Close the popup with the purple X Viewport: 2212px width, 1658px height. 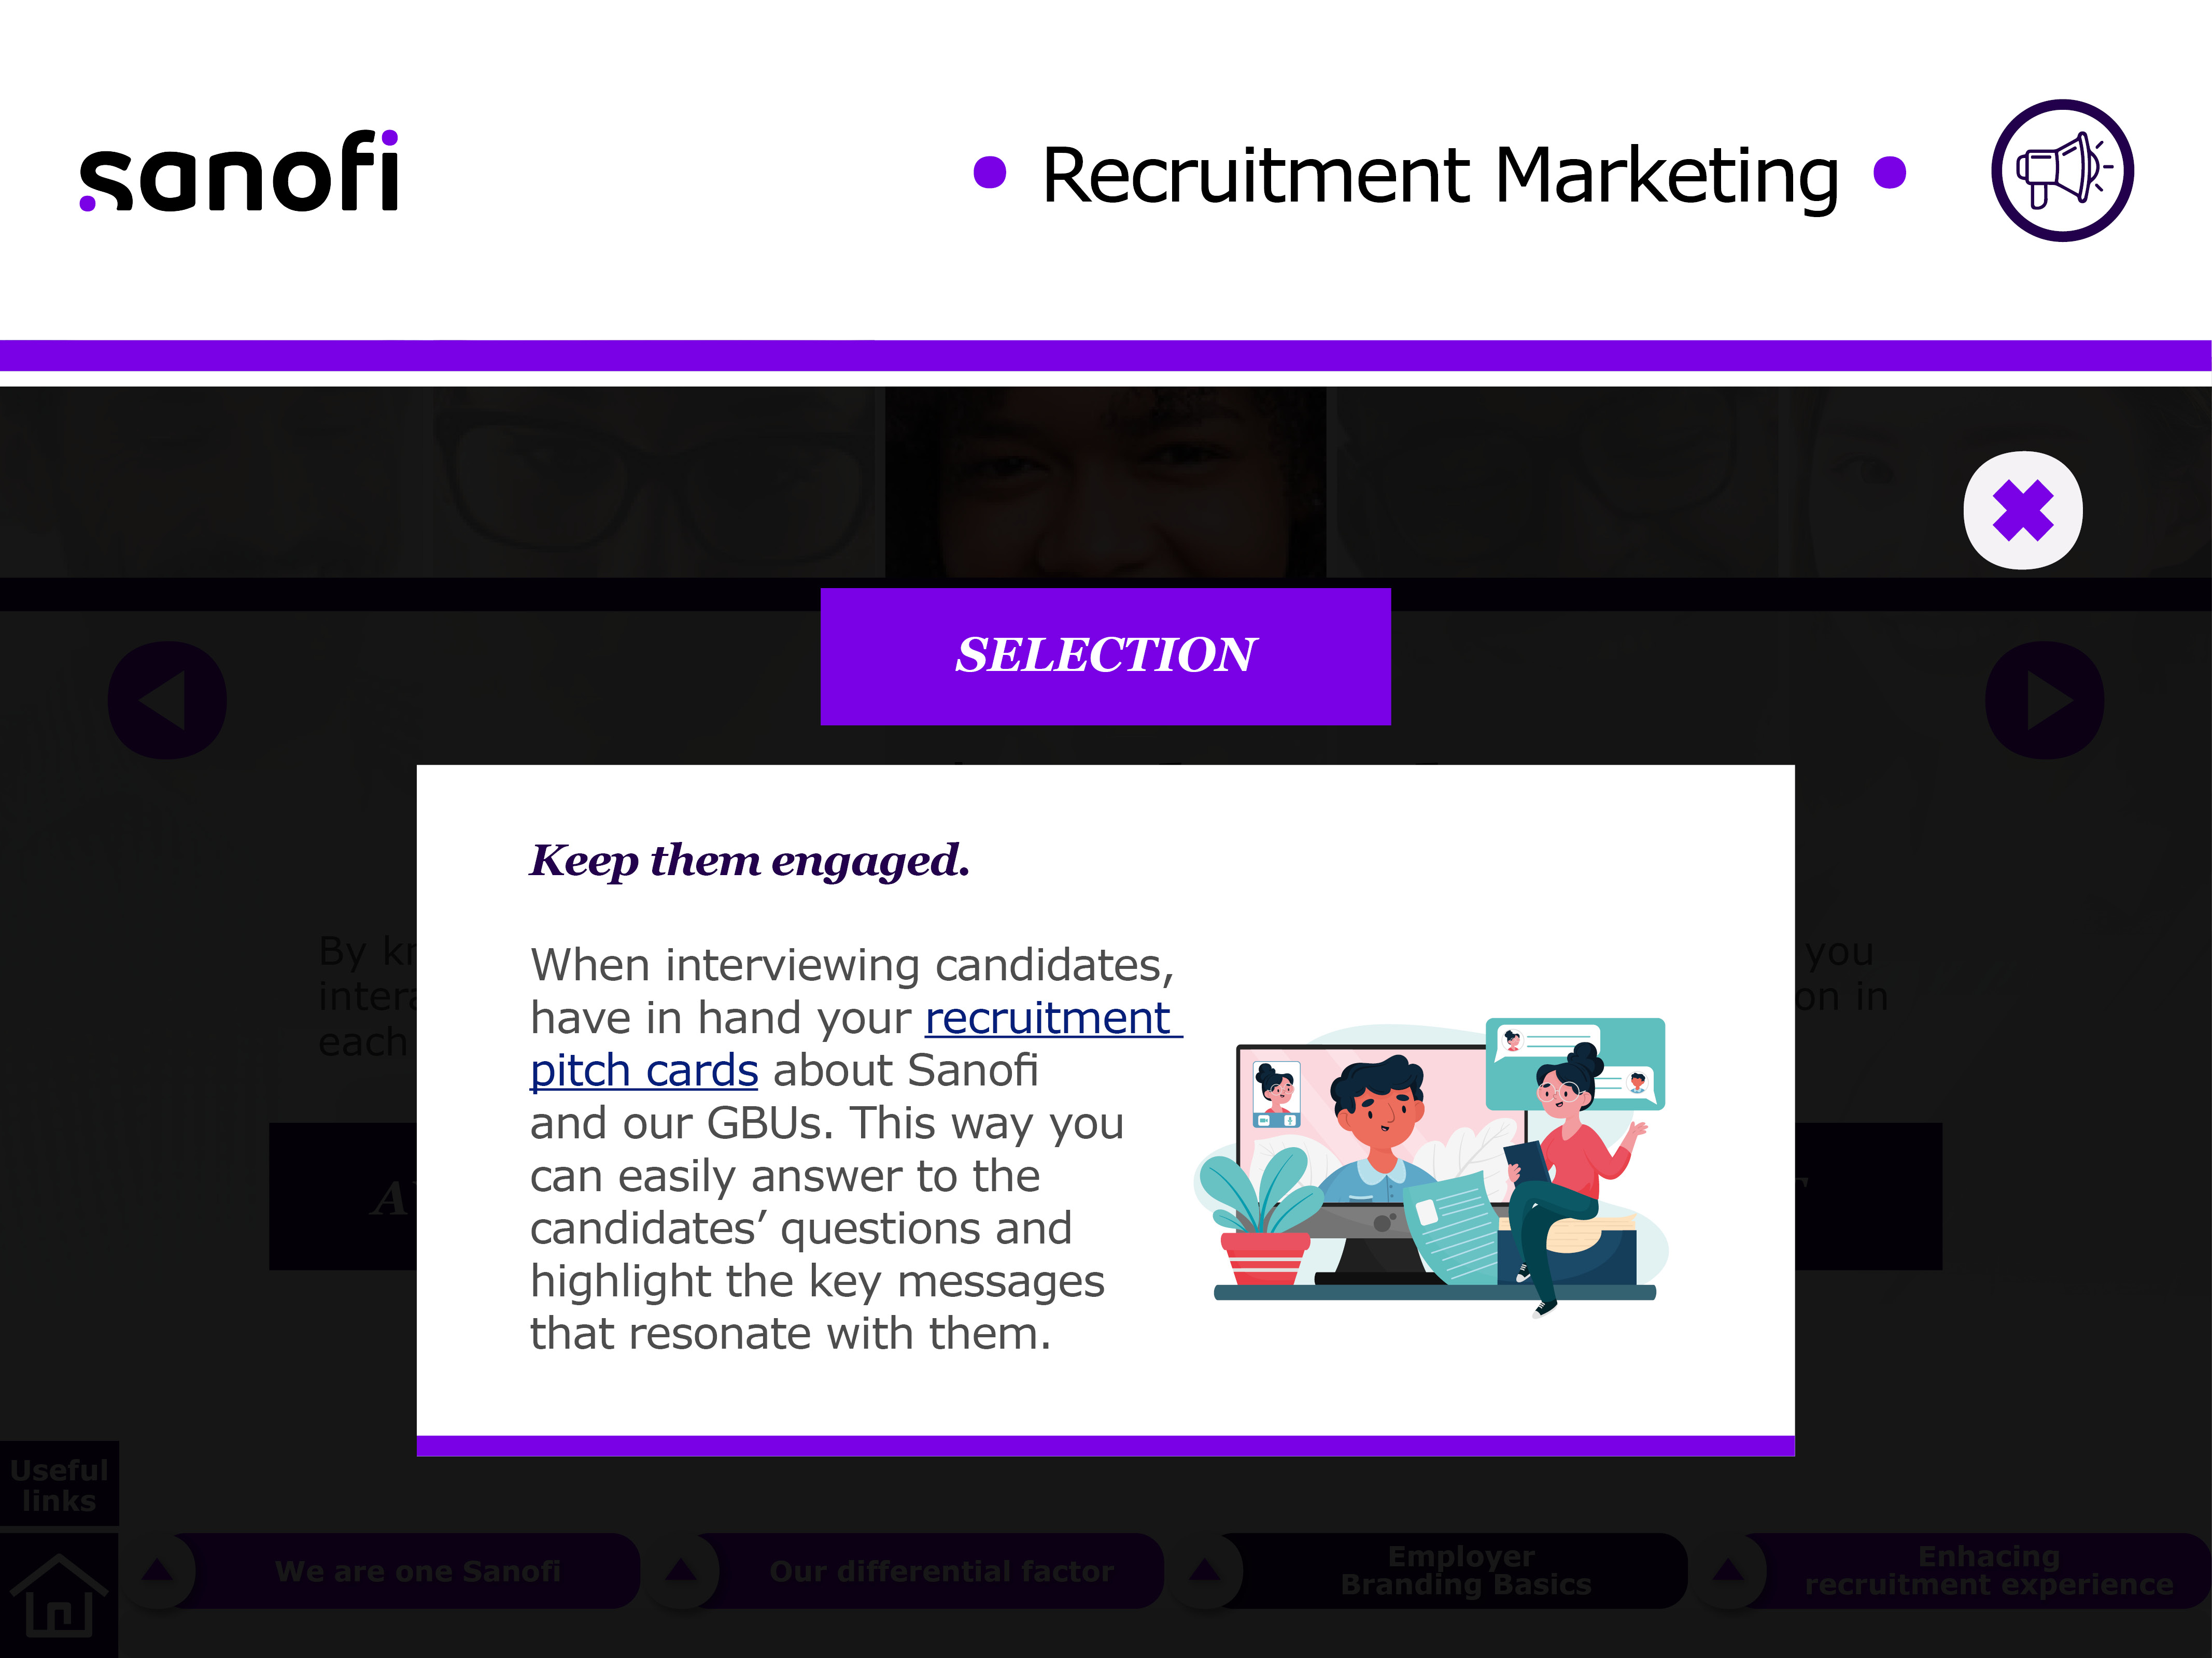coord(2022,511)
